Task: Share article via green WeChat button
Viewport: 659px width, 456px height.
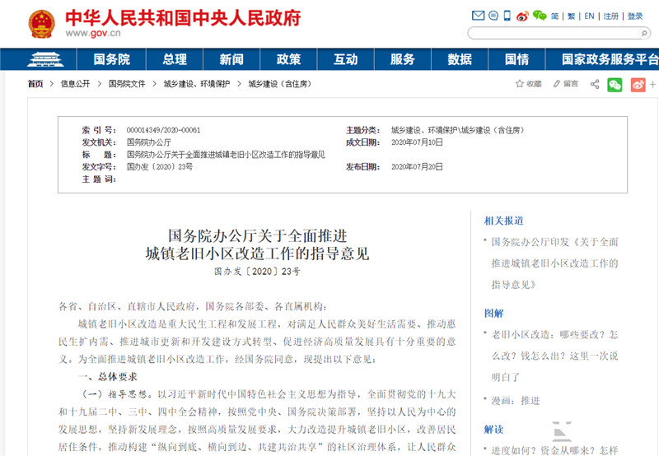Action: [x=615, y=84]
